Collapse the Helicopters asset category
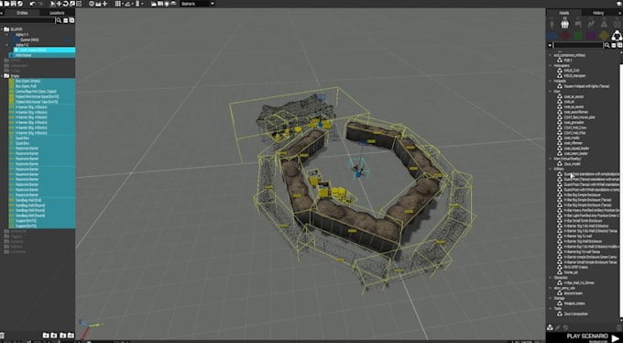The width and height of the screenshot is (623, 343). click(x=551, y=65)
